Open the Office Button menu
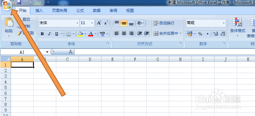 click(7, 5)
